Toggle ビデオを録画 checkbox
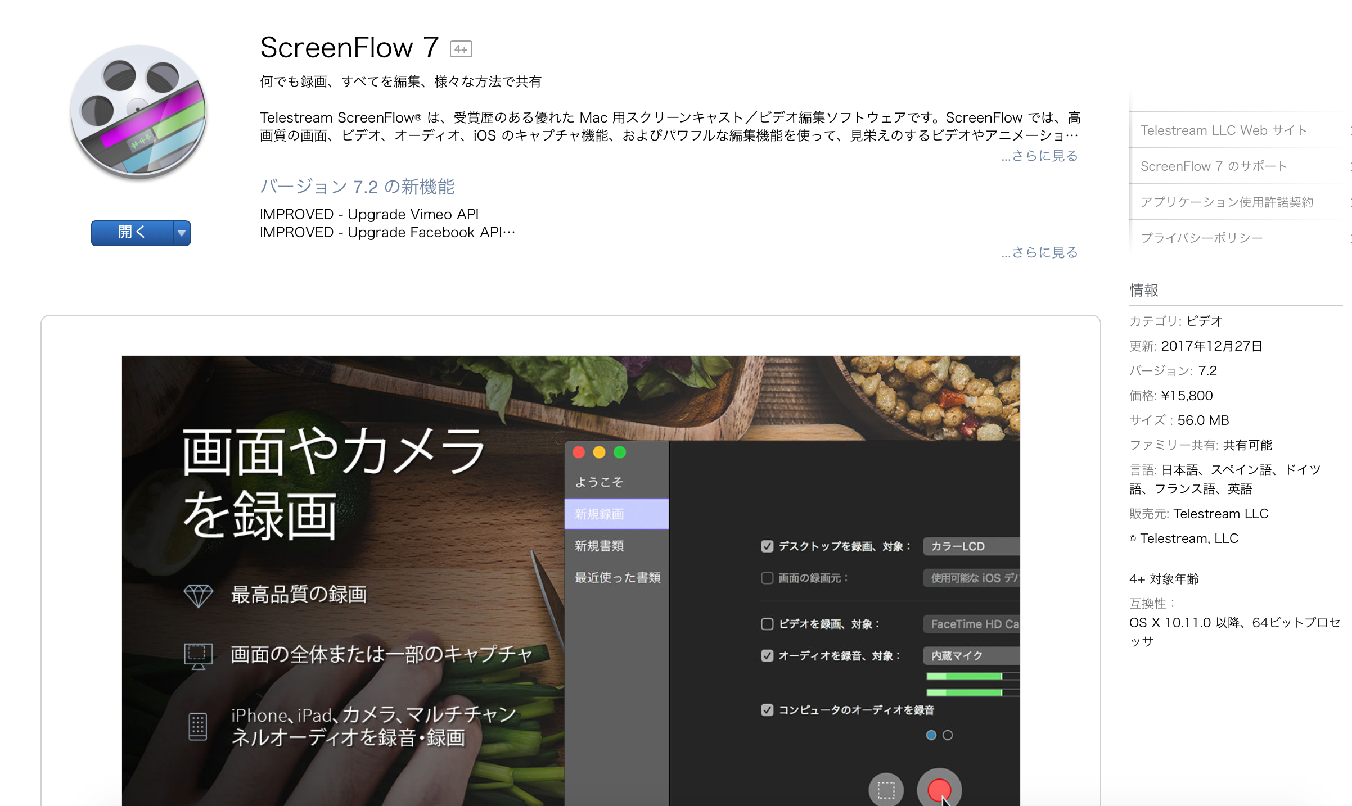This screenshot has width=1352, height=806. [x=767, y=624]
